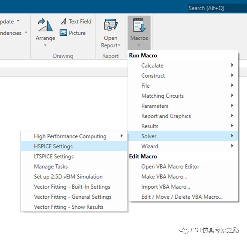This screenshot has height=241, width=247.
Task: Open the Wizard macro submenu
Action: [183, 146]
